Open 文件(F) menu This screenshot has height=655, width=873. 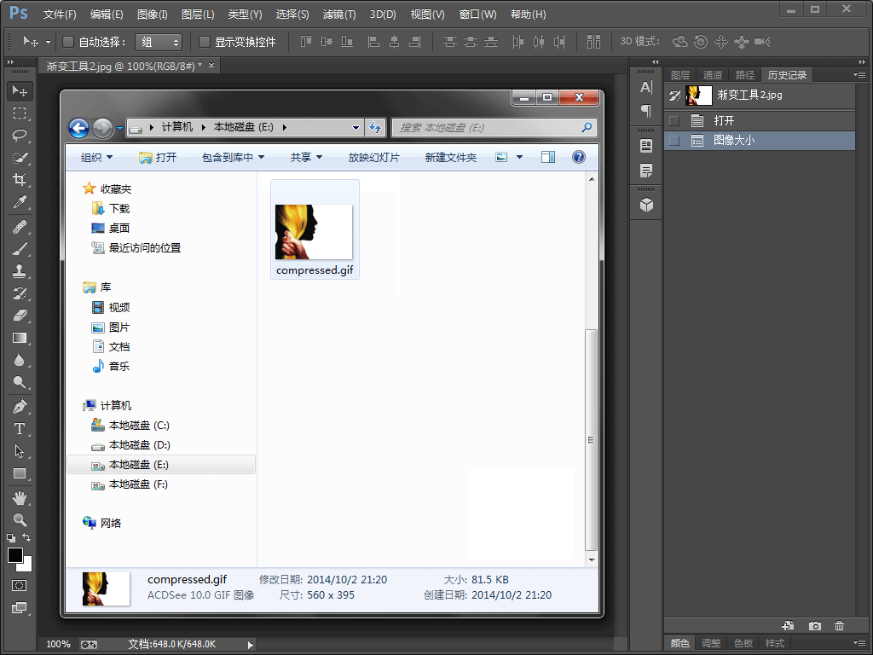pos(60,14)
